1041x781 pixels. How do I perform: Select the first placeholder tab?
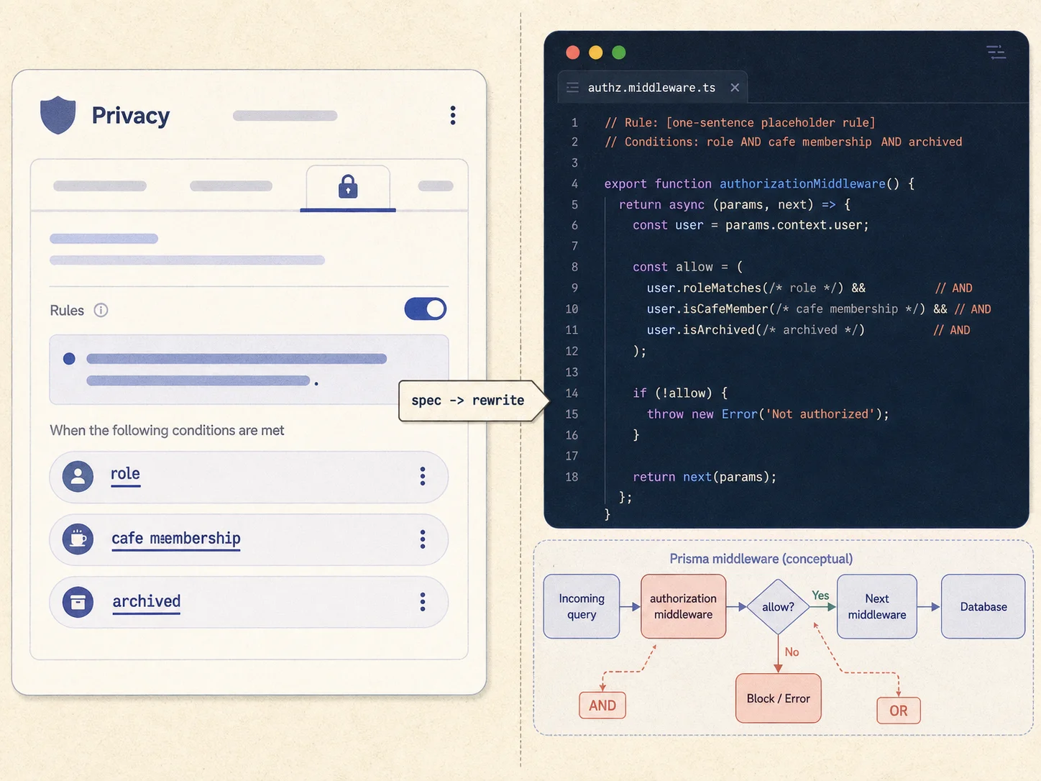100,186
